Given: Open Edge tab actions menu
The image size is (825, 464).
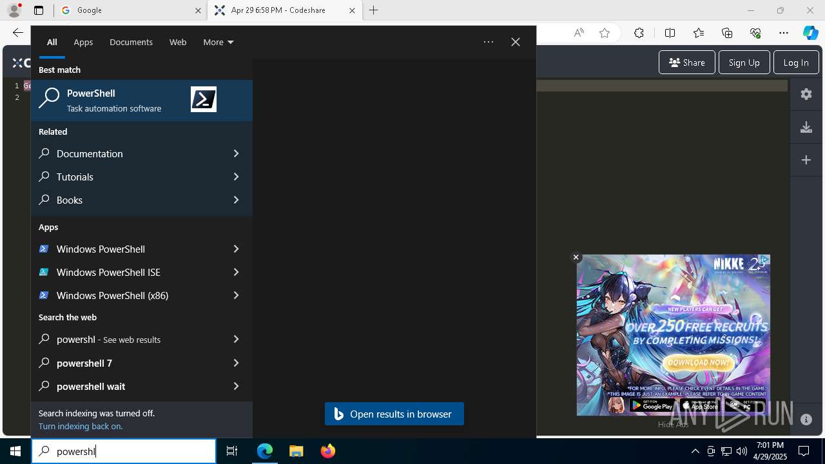Looking at the screenshot, I should pyautogui.click(x=39, y=10).
